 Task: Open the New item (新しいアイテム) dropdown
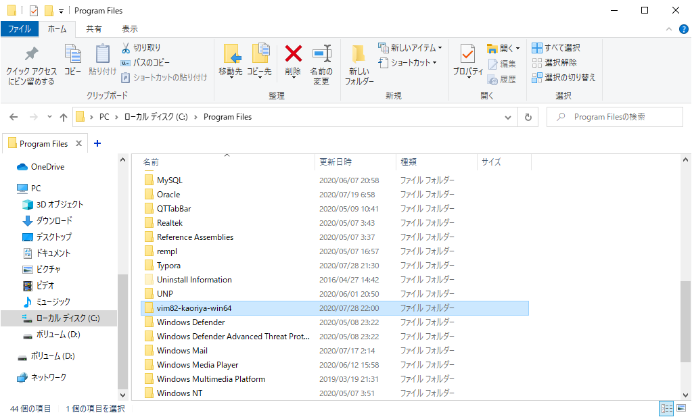pyautogui.click(x=410, y=47)
